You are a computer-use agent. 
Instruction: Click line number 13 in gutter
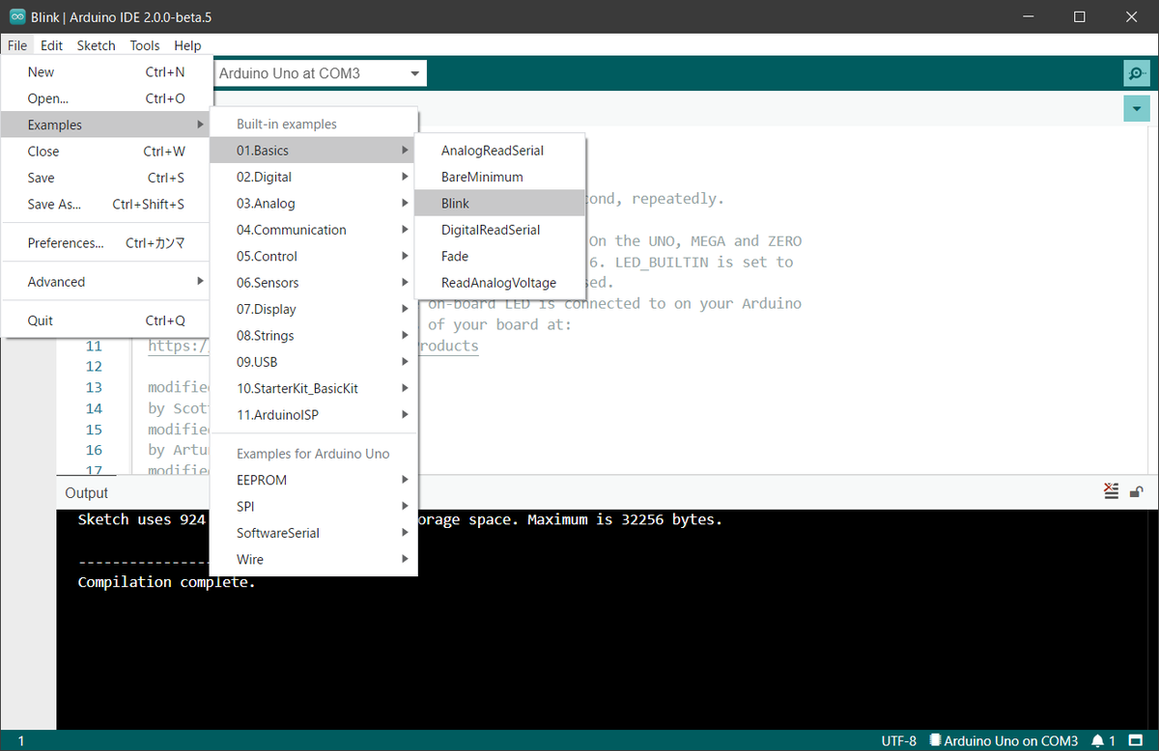point(94,387)
